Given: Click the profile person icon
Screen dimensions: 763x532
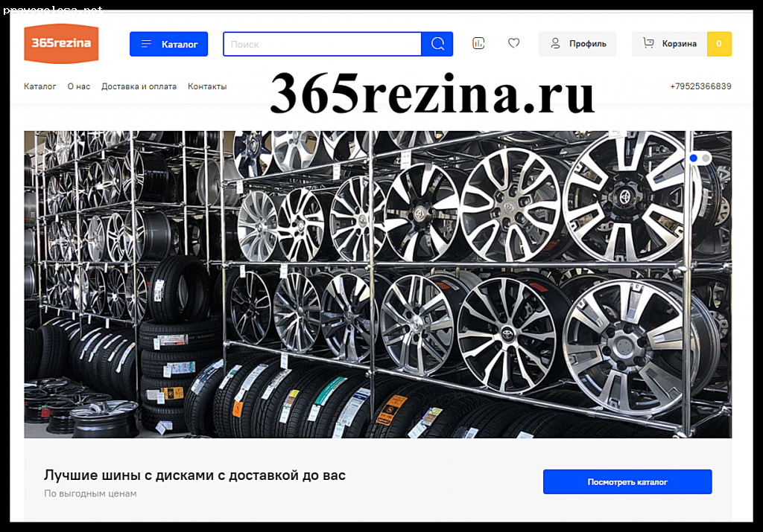Looking at the screenshot, I should pyautogui.click(x=555, y=43).
